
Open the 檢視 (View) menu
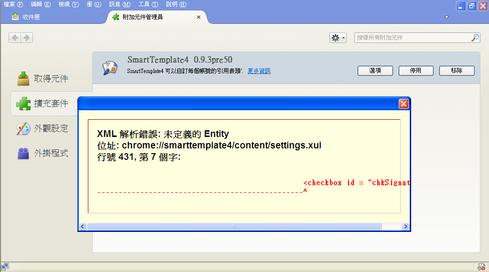coord(69,4)
